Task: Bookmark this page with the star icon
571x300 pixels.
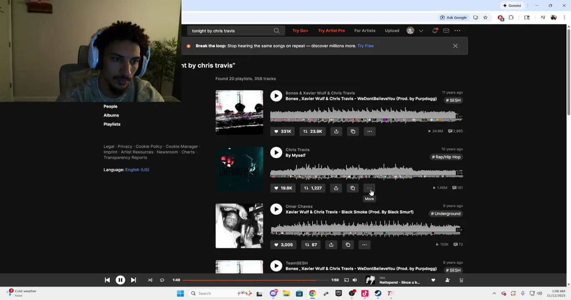Action: [x=485, y=17]
